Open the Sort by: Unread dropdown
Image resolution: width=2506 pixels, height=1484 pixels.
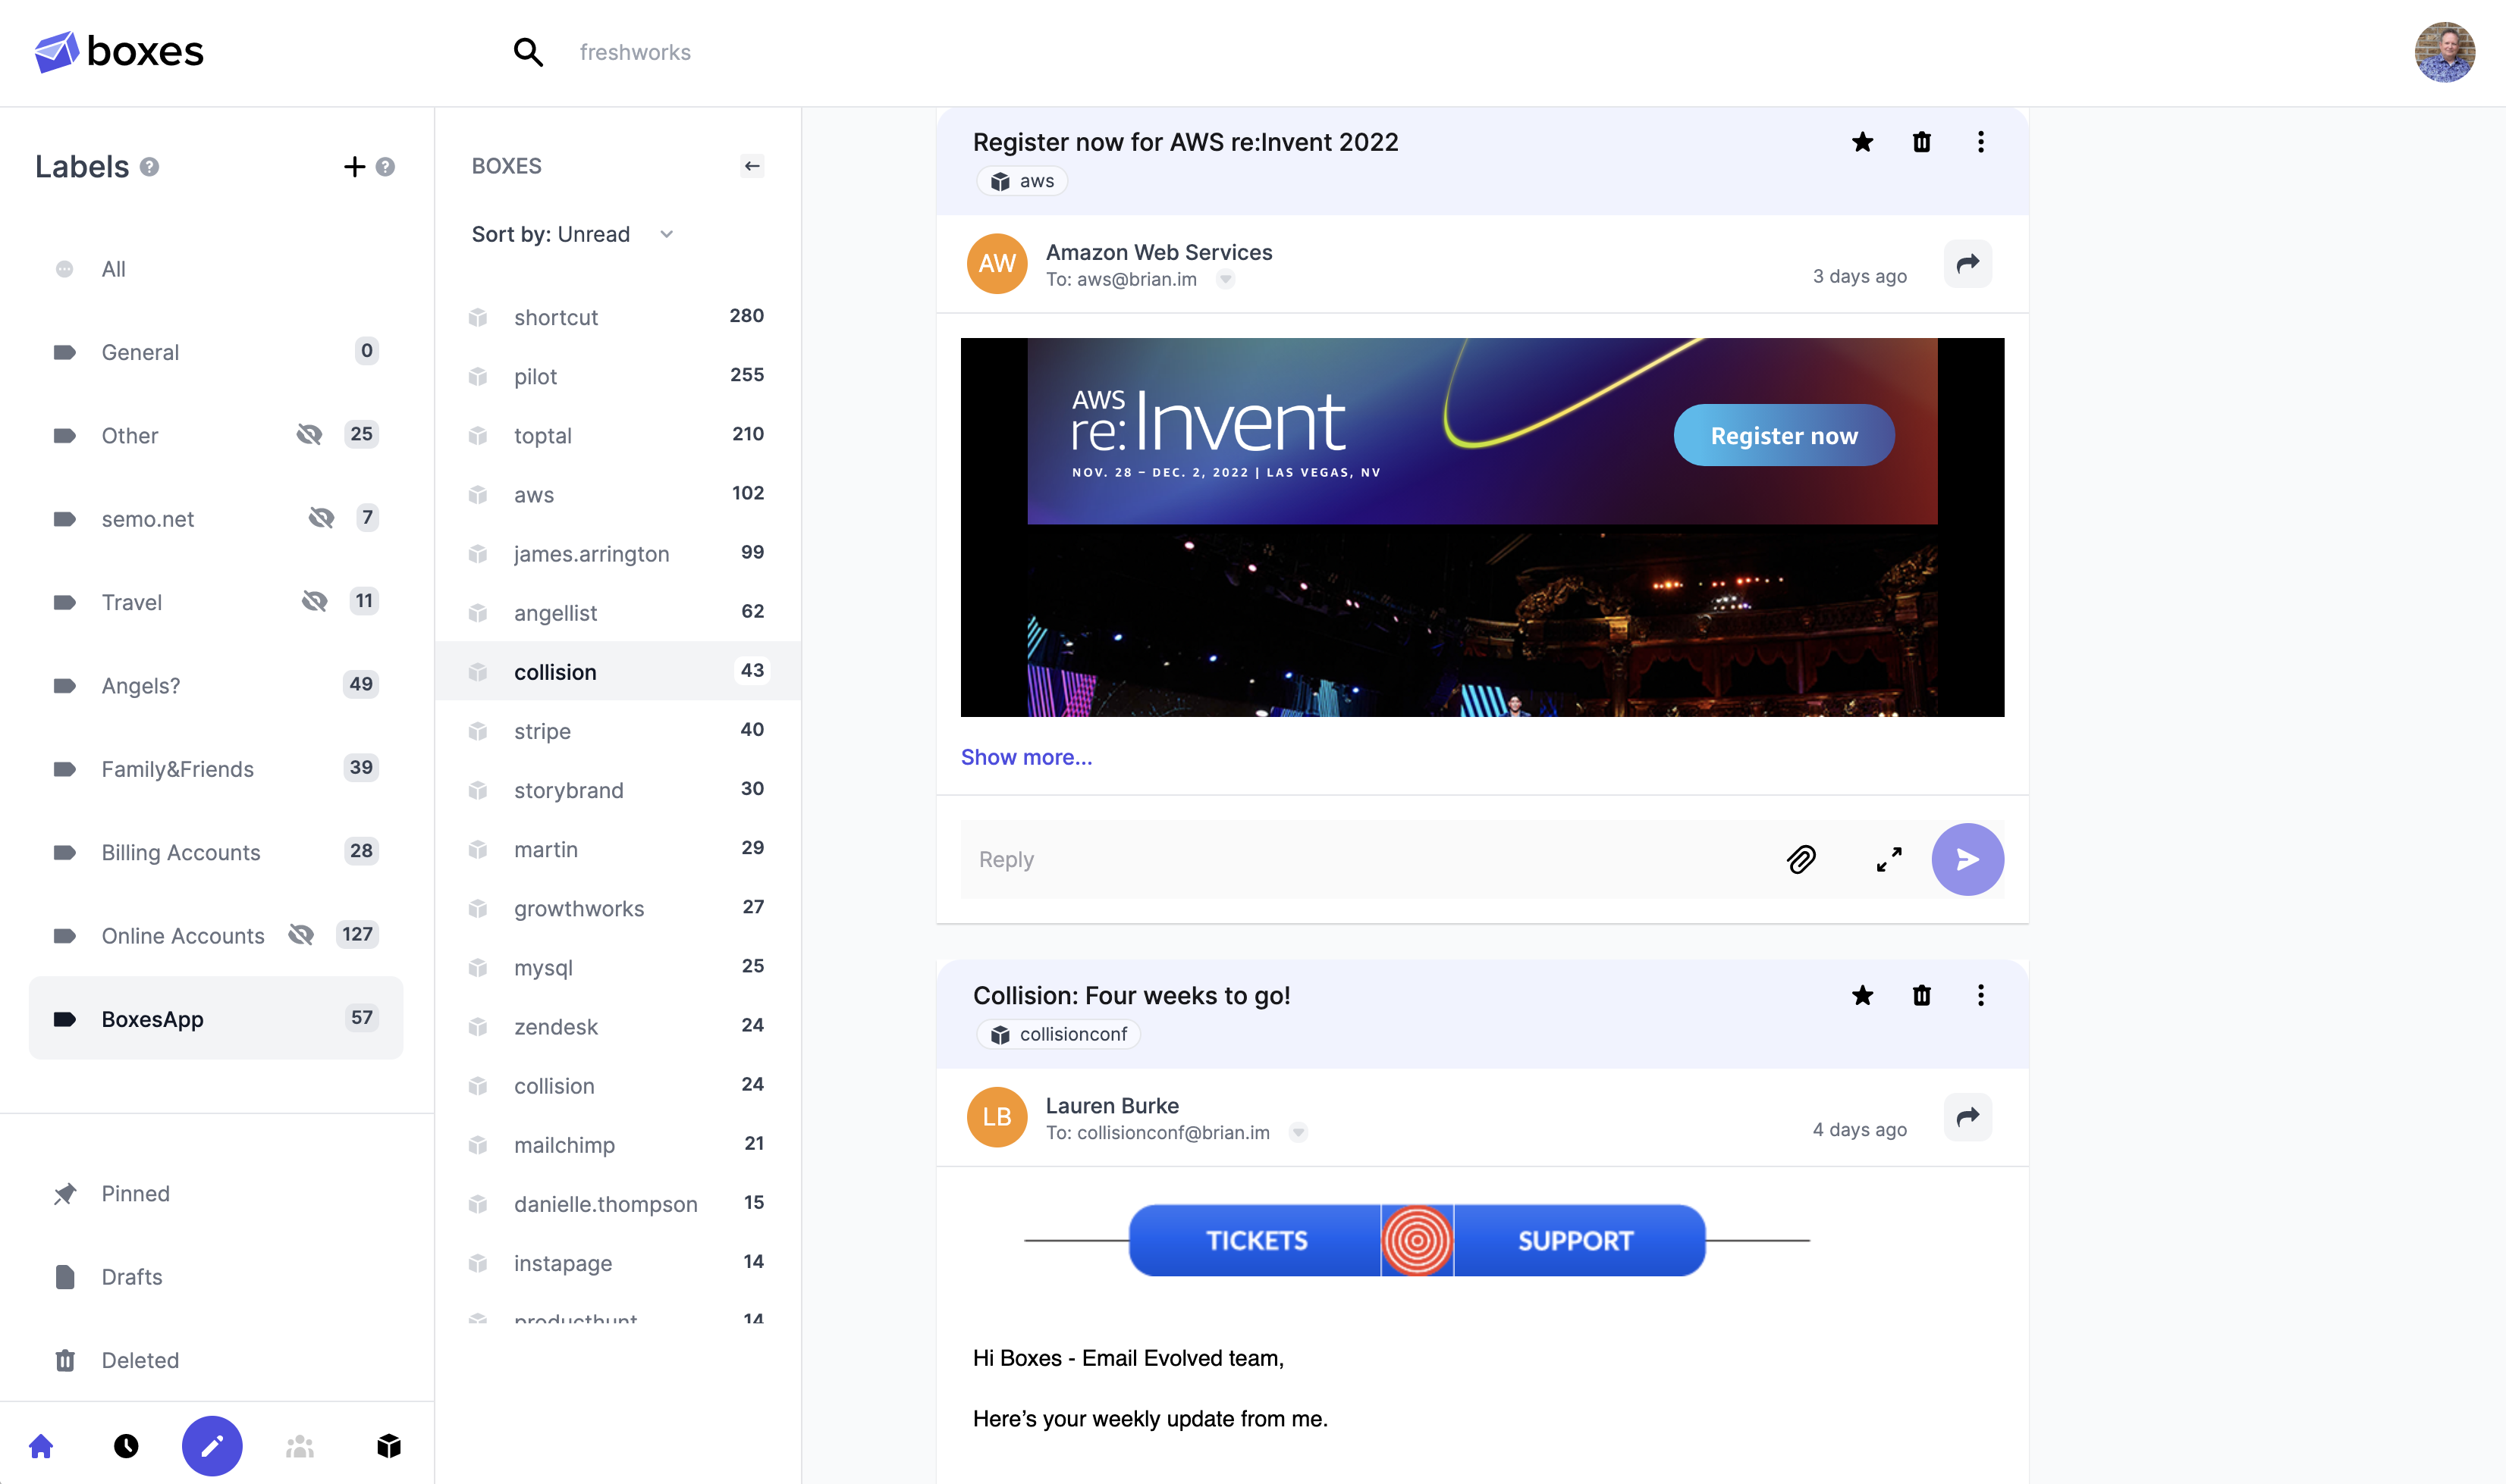click(x=573, y=234)
